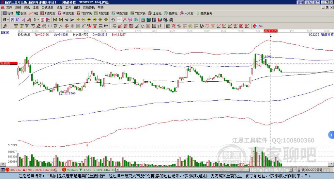Click the black right arrow icon
The height and width of the screenshot is (179, 334).
pos(72,20)
